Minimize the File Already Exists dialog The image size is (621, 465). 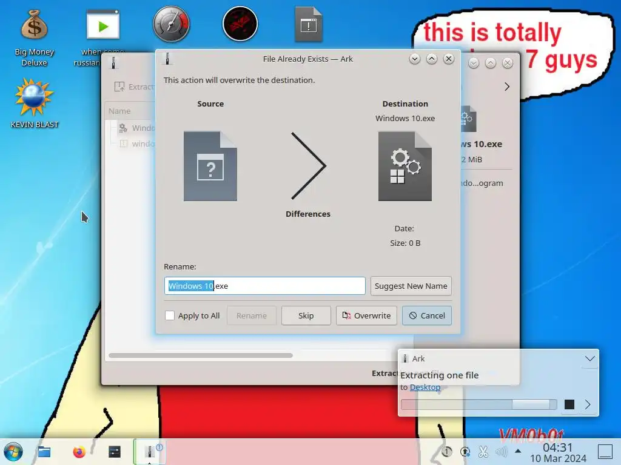point(415,59)
